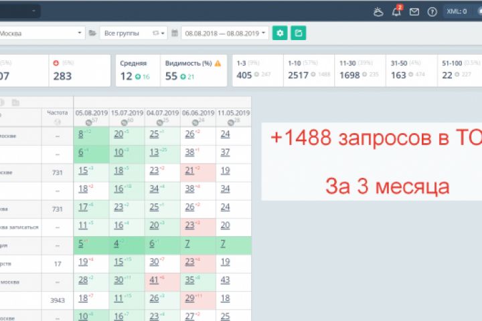Open position 43 in the 11.05.2019 column
The width and height of the screenshot is (482, 321).
[x=226, y=280]
